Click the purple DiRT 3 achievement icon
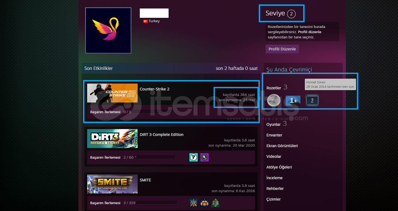Screen dimensions: 398x211 click(x=204, y=157)
